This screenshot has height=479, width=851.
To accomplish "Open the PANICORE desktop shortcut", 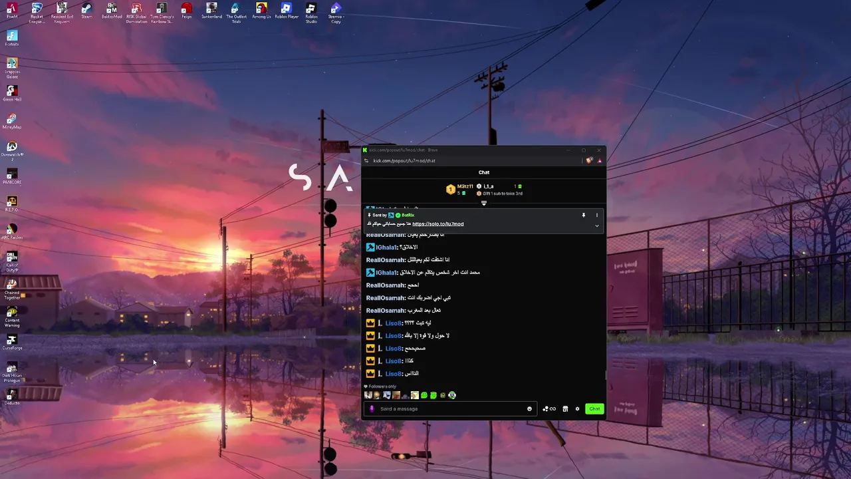I will coord(12,177).
